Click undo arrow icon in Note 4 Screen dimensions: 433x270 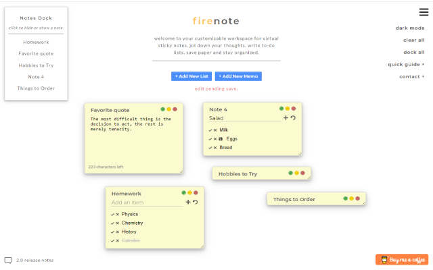point(293,118)
